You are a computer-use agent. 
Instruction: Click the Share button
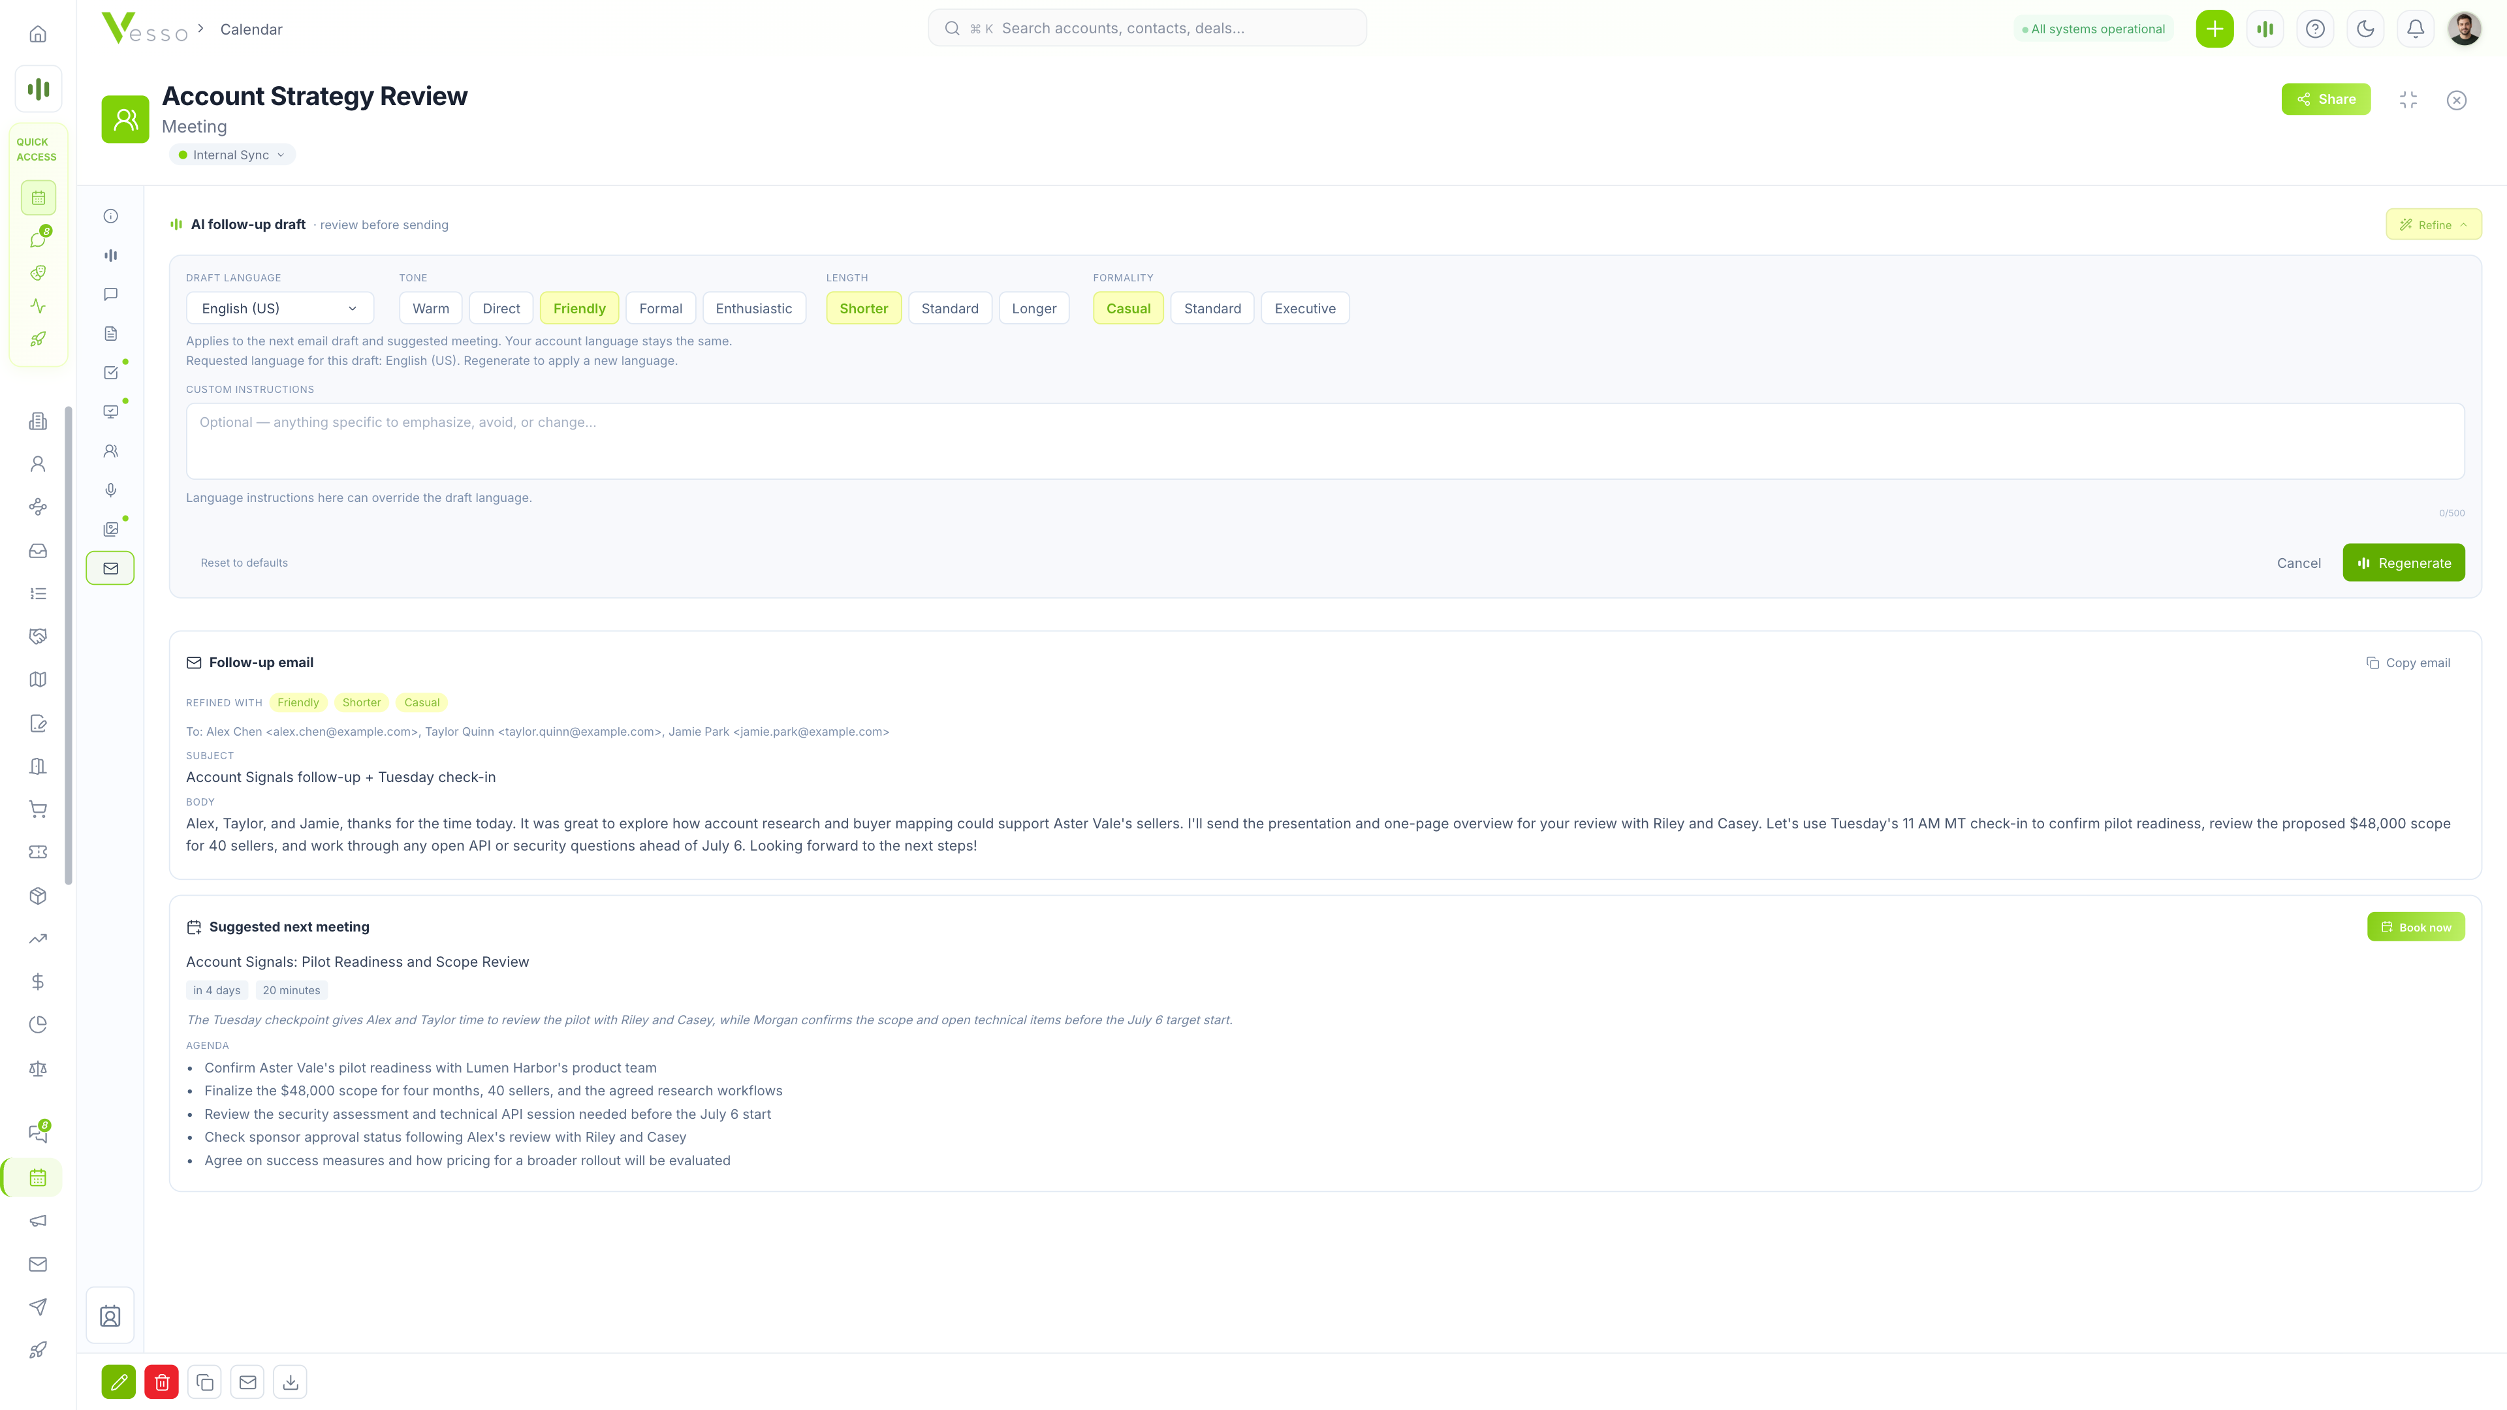(x=2326, y=99)
